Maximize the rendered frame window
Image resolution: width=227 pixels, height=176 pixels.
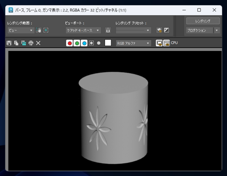coord(199,10)
